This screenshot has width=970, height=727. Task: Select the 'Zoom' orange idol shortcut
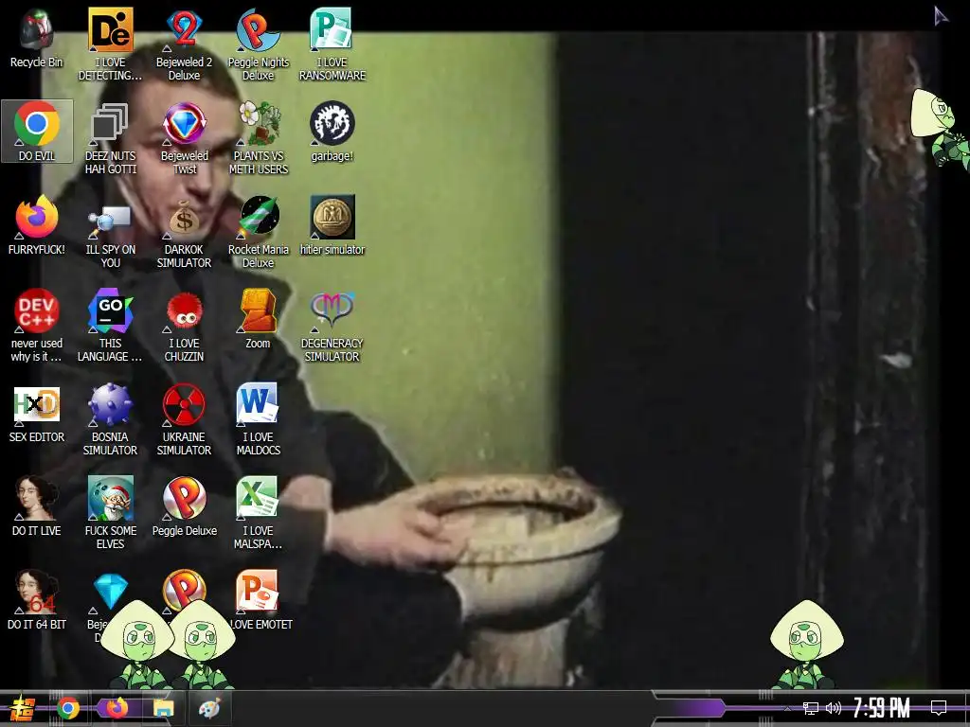click(x=258, y=319)
